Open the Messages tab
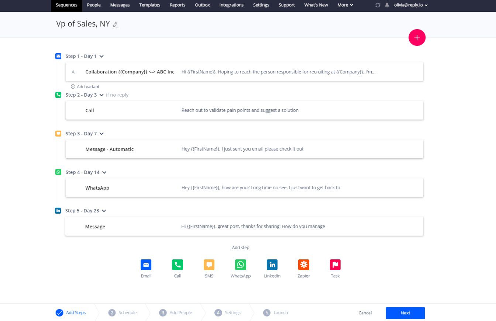The height and width of the screenshot is (321, 496). tap(120, 5)
